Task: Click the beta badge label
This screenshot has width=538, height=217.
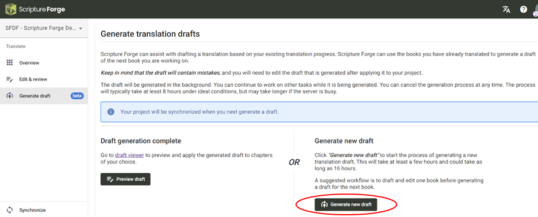Action: [x=77, y=96]
